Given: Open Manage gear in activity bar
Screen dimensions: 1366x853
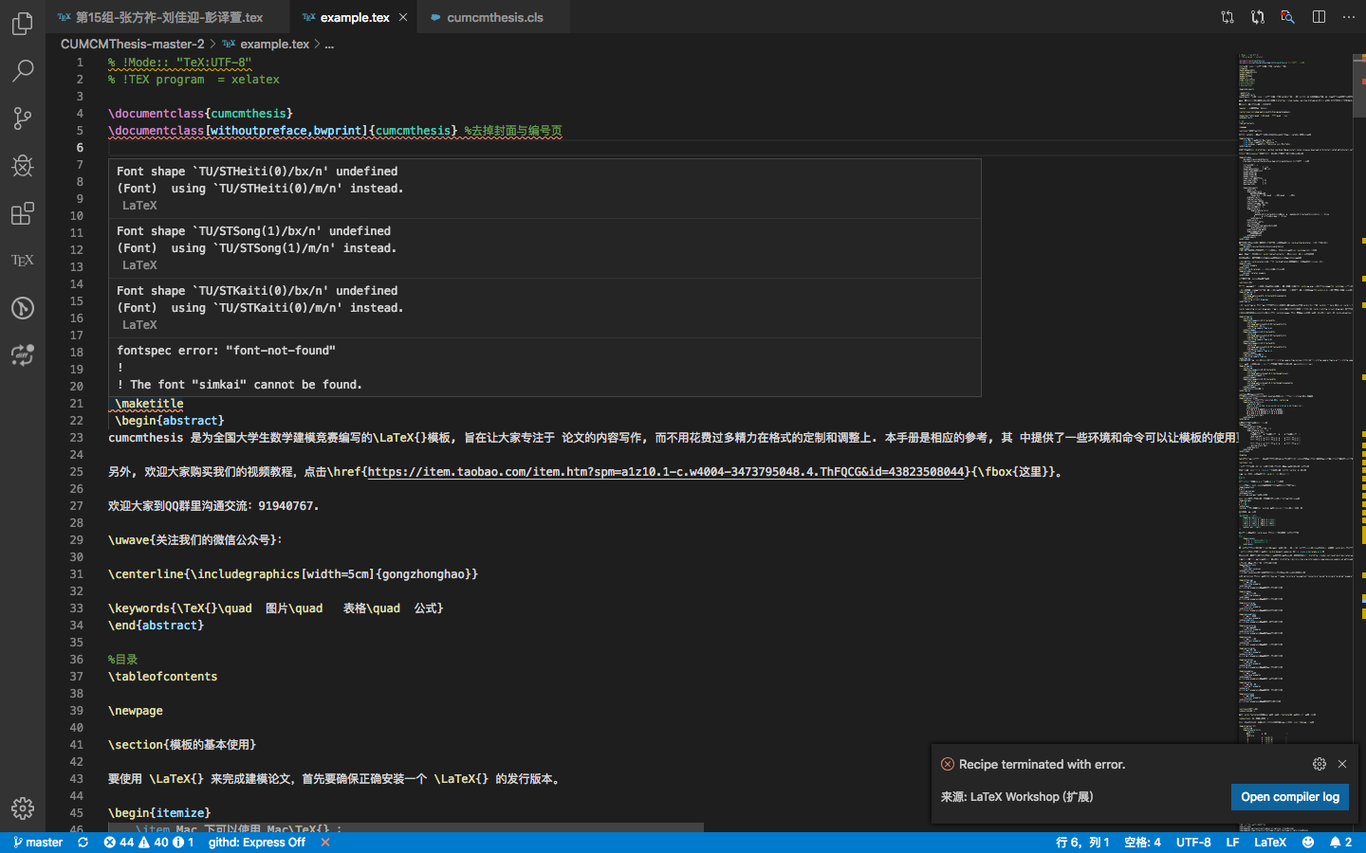Looking at the screenshot, I should (x=23, y=808).
